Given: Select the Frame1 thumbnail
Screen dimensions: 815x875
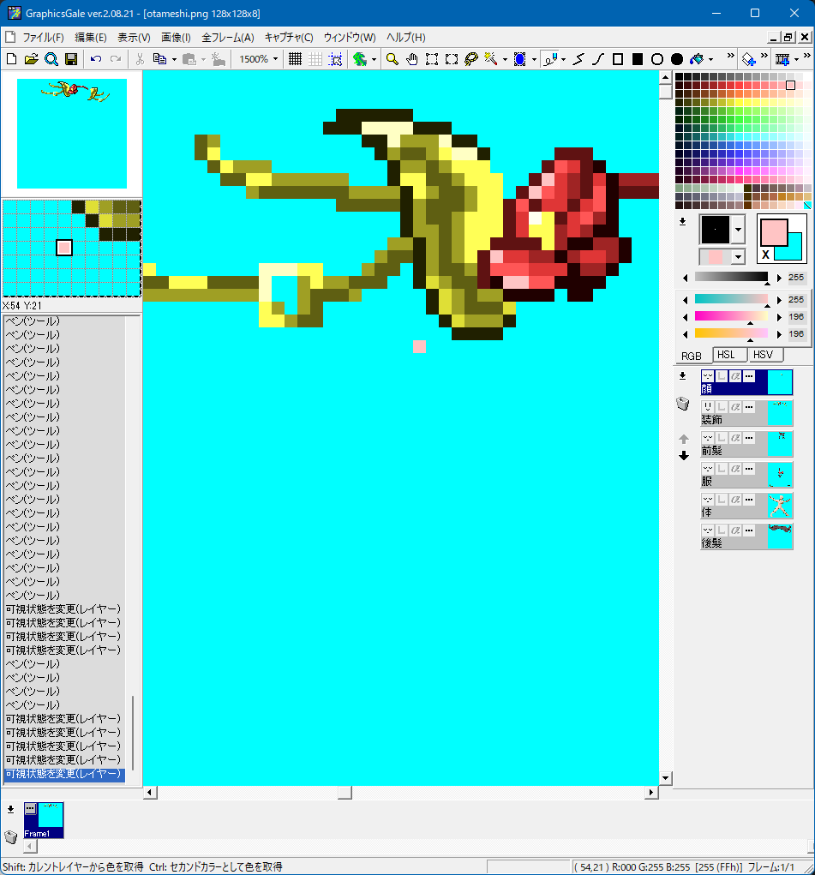Looking at the screenshot, I should pos(44,820).
